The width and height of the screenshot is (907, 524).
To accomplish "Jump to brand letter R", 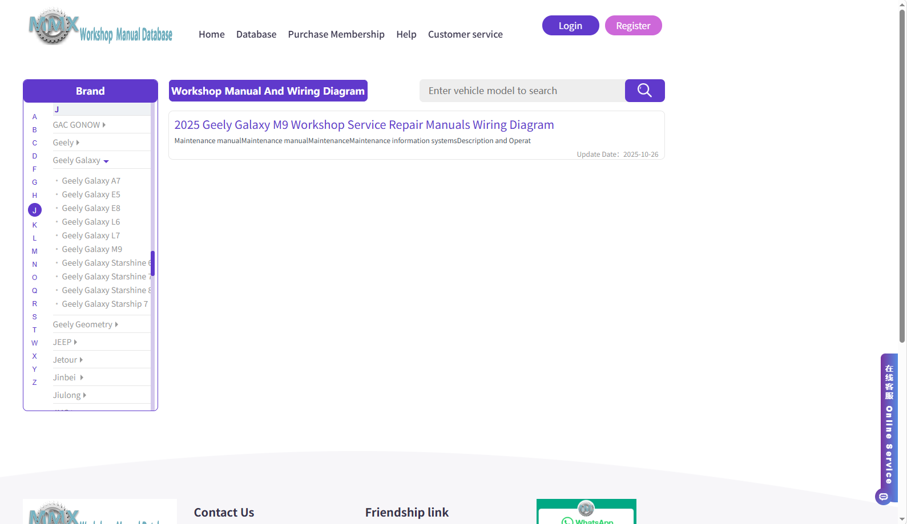I will [x=35, y=304].
